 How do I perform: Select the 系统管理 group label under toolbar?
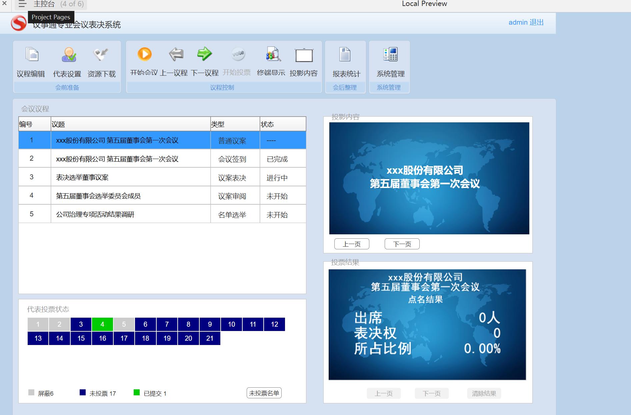pyautogui.click(x=389, y=87)
